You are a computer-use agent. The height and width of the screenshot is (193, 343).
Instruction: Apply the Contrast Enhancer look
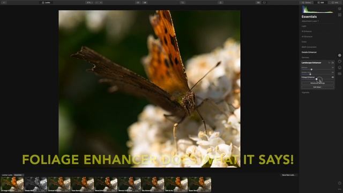tap(59, 184)
